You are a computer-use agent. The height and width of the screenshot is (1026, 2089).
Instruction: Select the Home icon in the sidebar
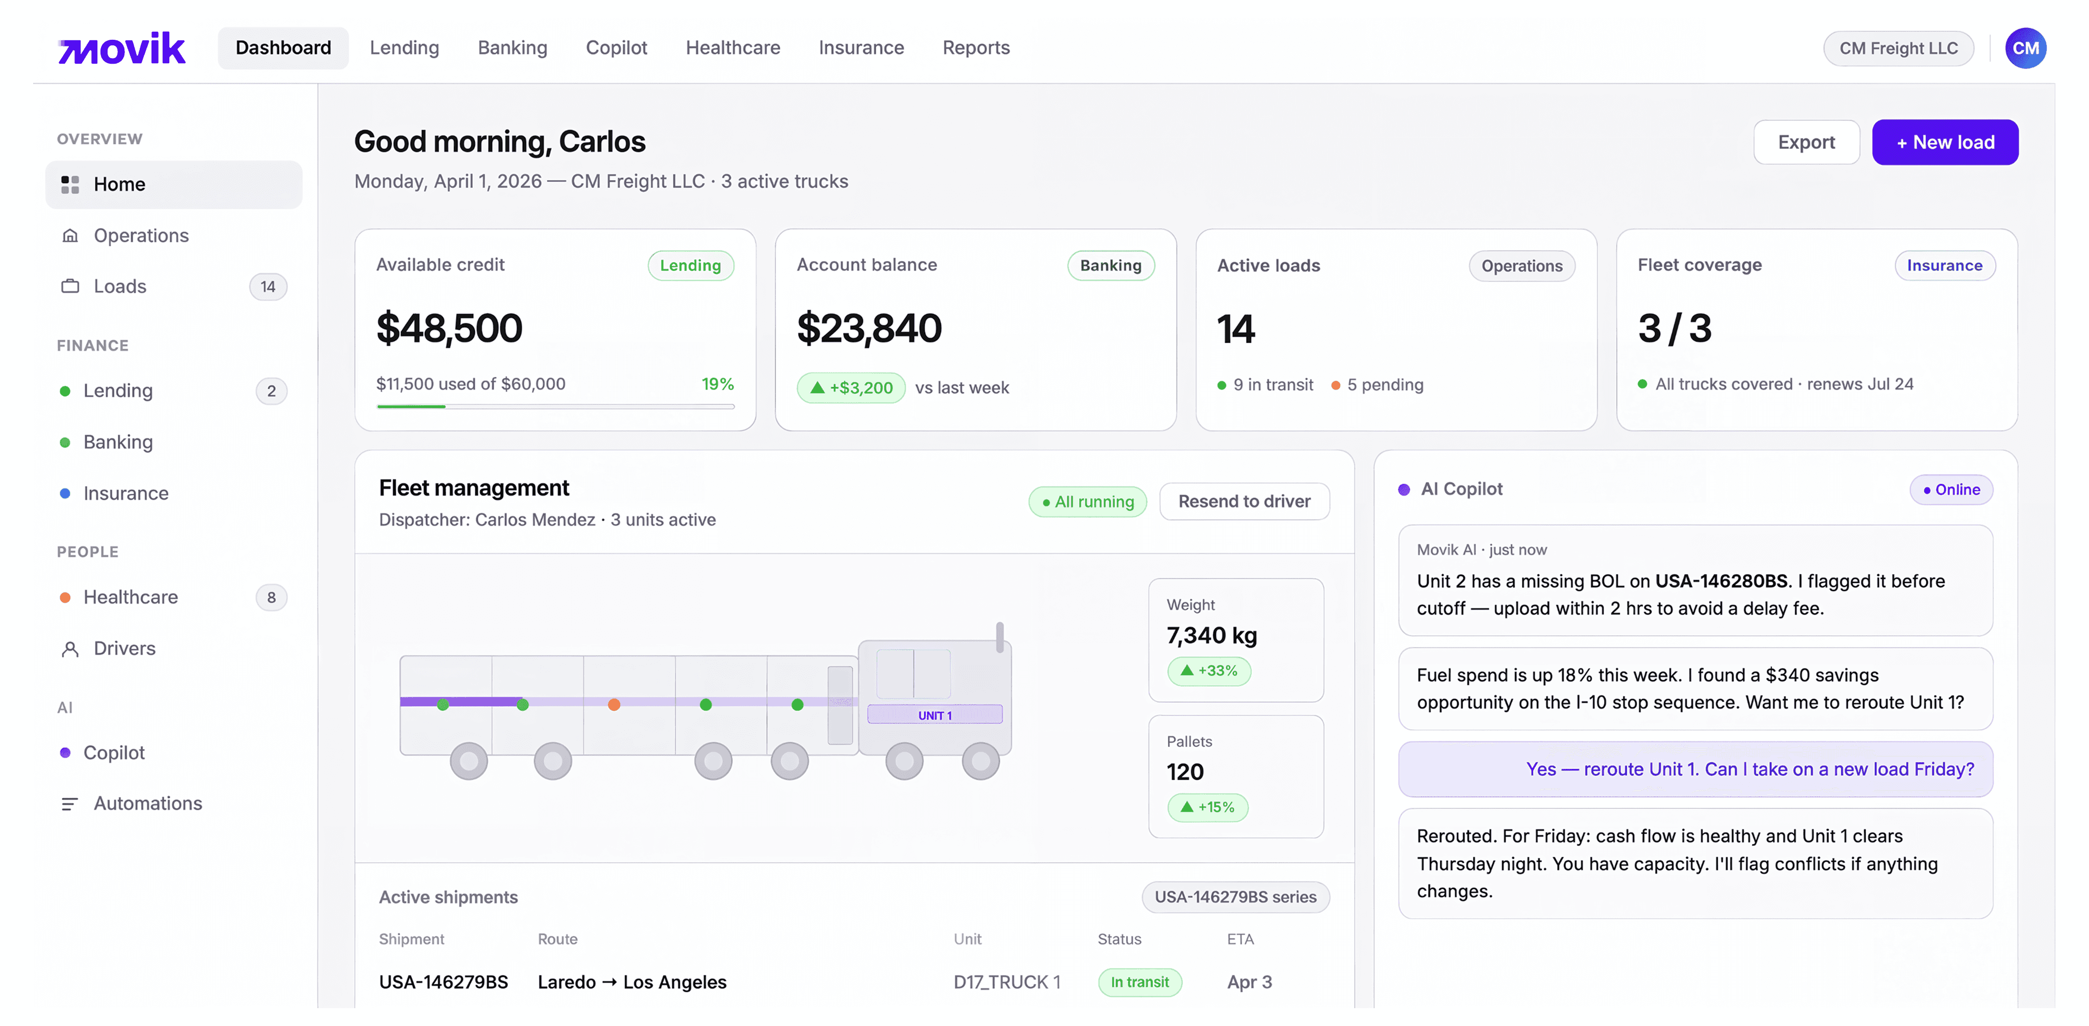point(70,184)
